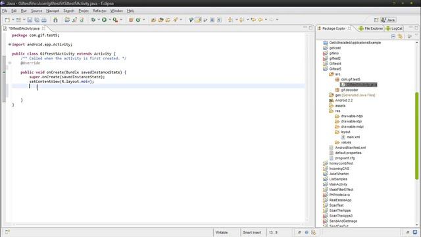The image size is (421, 237).
Task: Select the GiftestSActivity.java editor tab
Action: click(x=24, y=28)
